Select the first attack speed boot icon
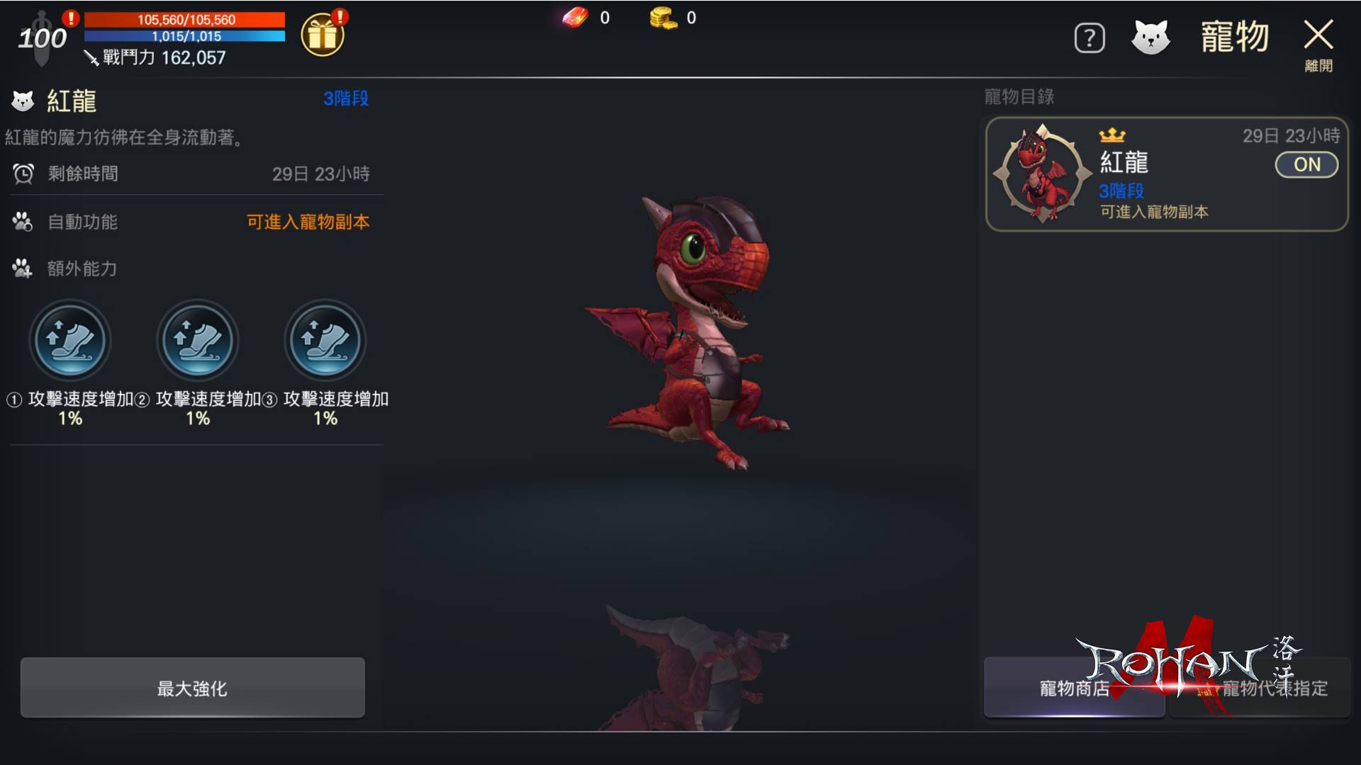Viewport: 1361px width, 765px height. coord(70,341)
